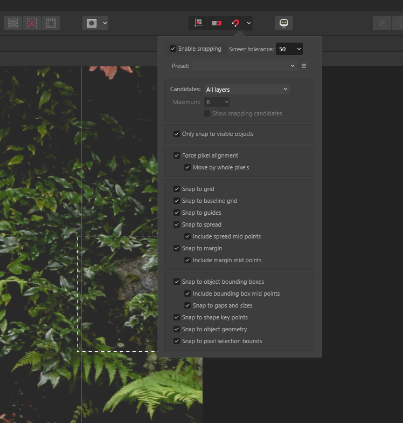Toggle the red magnet Snapping icon

pyautogui.click(x=235, y=23)
